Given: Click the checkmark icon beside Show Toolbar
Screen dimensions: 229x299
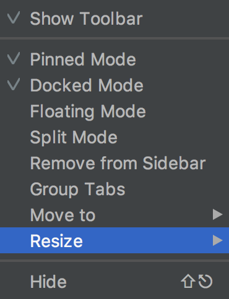Looking at the screenshot, I should tap(14, 18).
